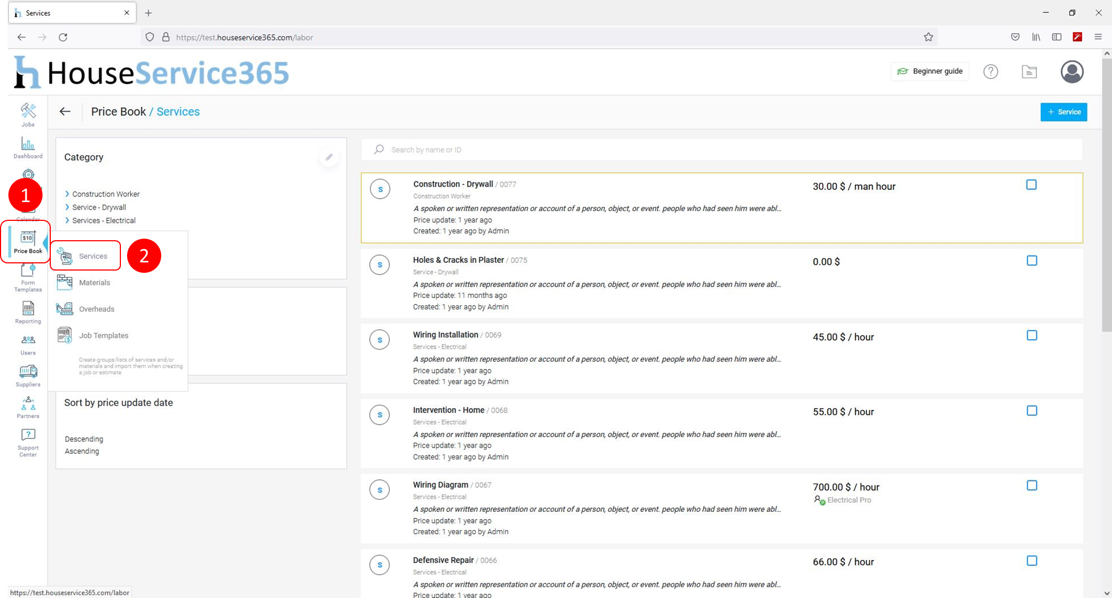This screenshot has width=1112, height=598.
Task: Select Materials in Price Book menu
Action: tap(94, 283)
